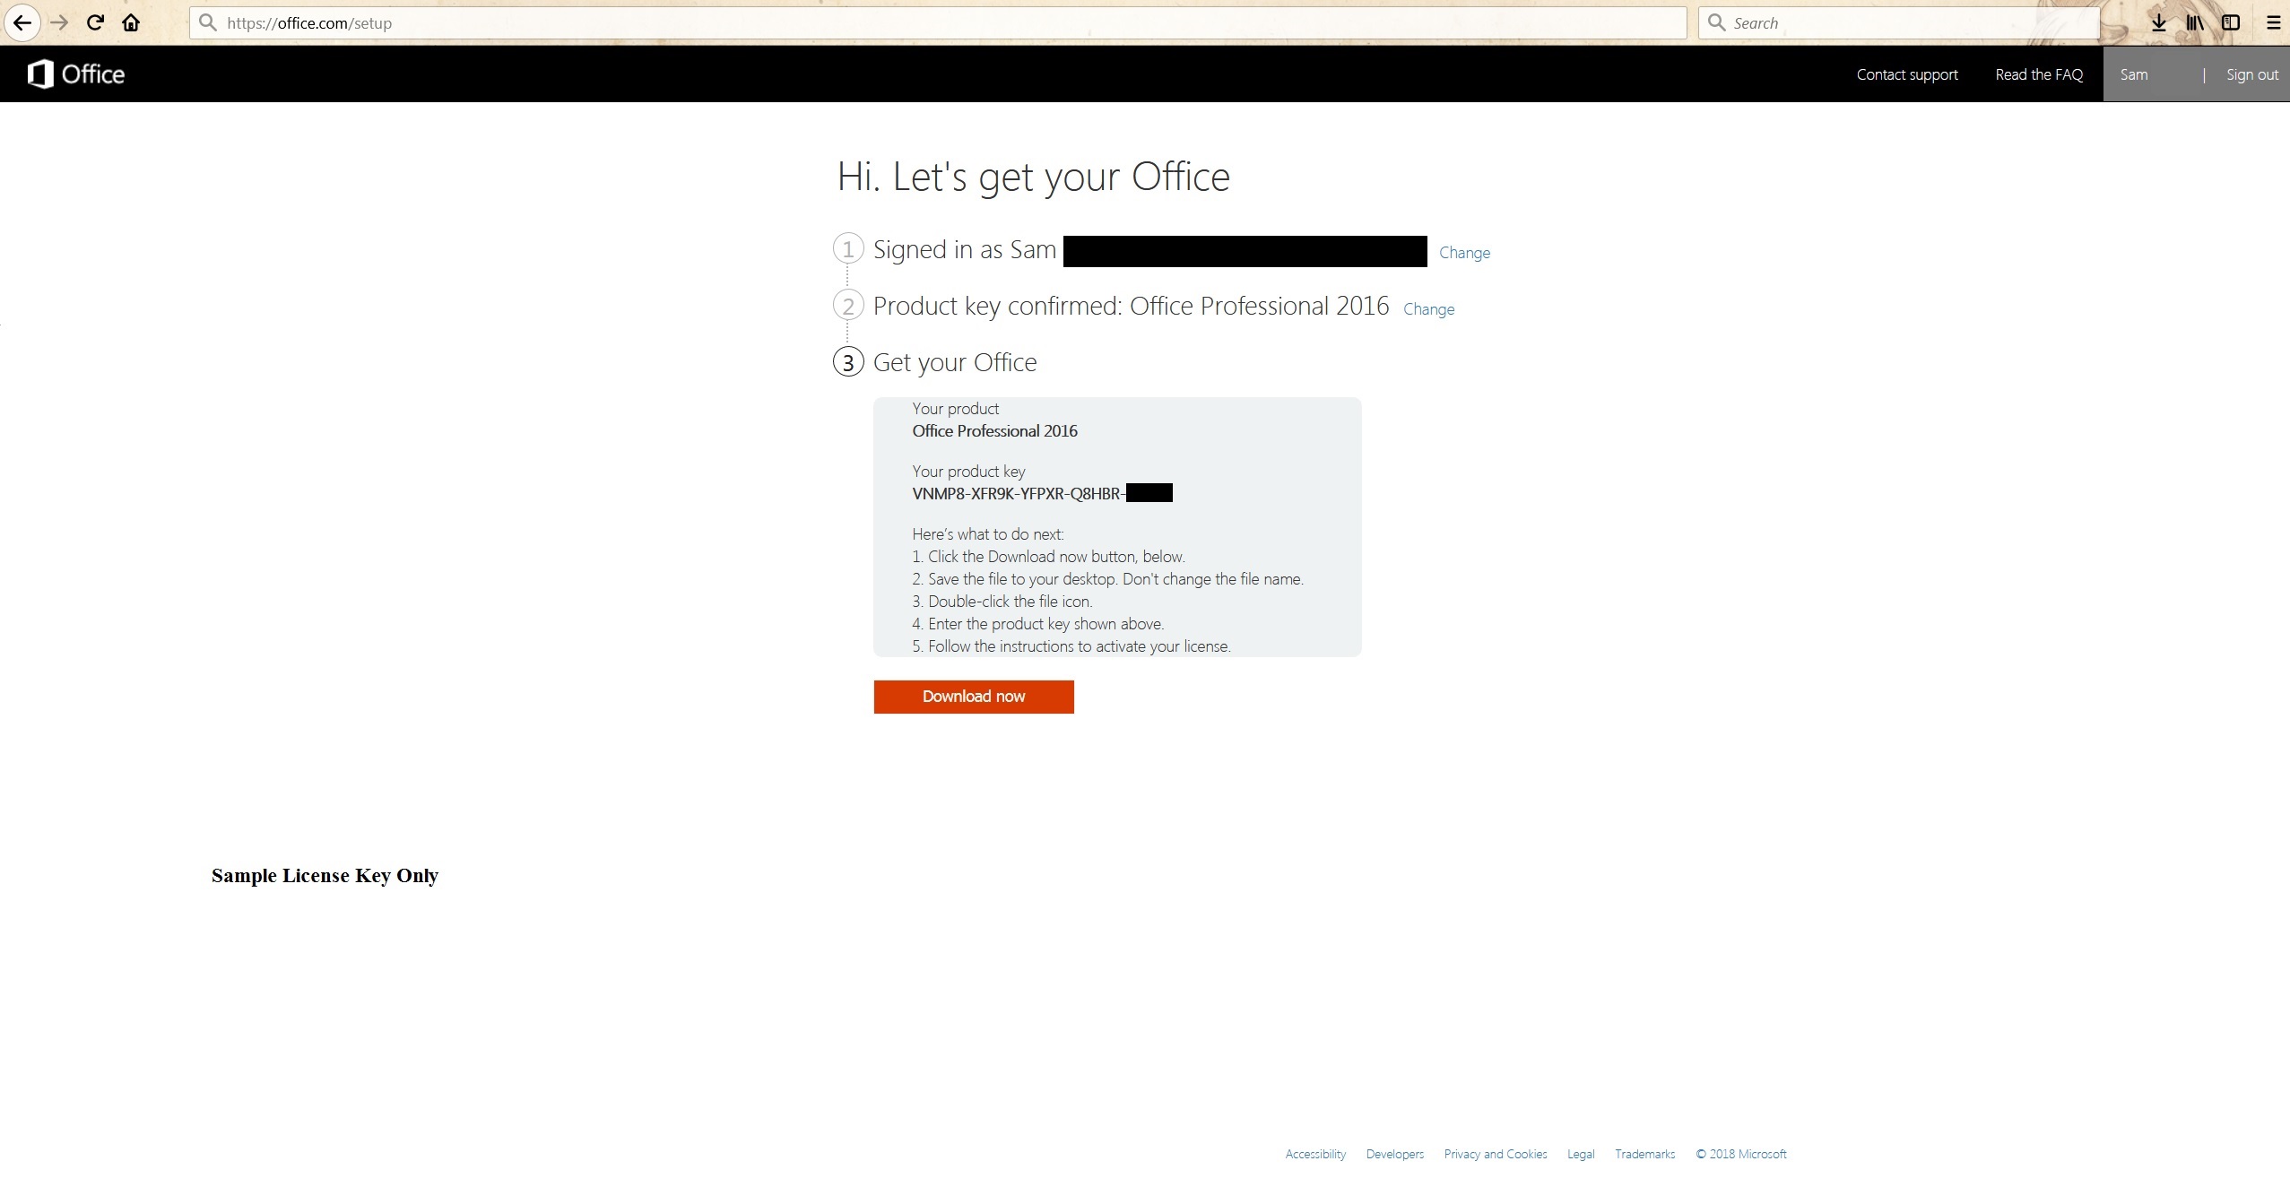This screenshot has height=1187, width=2290.
Task: Go to browser Home page icon
Action: [131, 22]
